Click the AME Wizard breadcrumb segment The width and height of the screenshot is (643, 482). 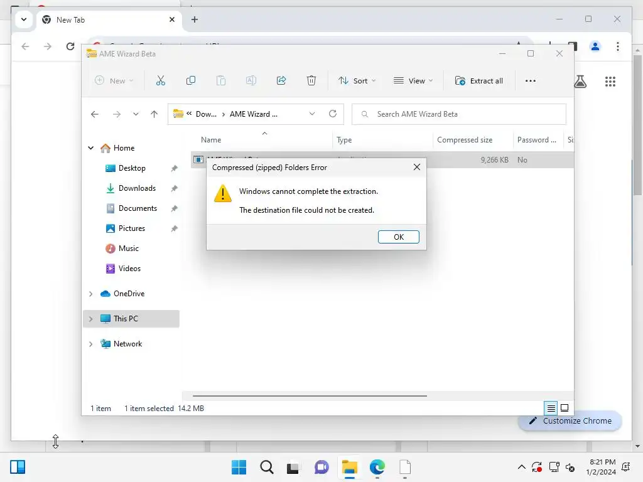click(x=254, y=114)
